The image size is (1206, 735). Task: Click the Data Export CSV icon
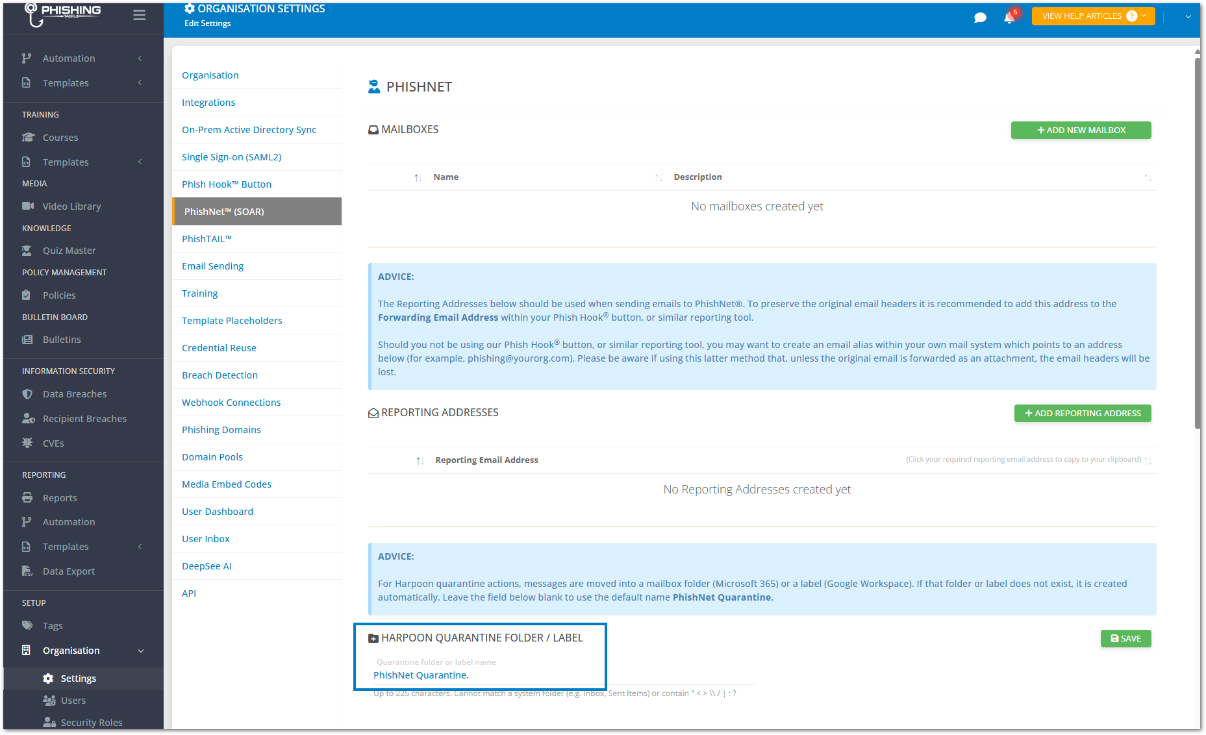point(27,571)
